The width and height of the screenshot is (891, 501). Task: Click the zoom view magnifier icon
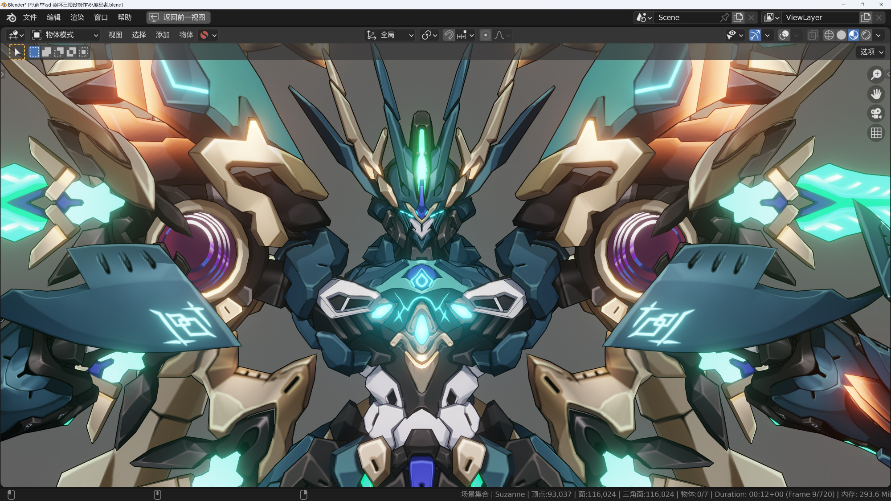tap(876, 74)
